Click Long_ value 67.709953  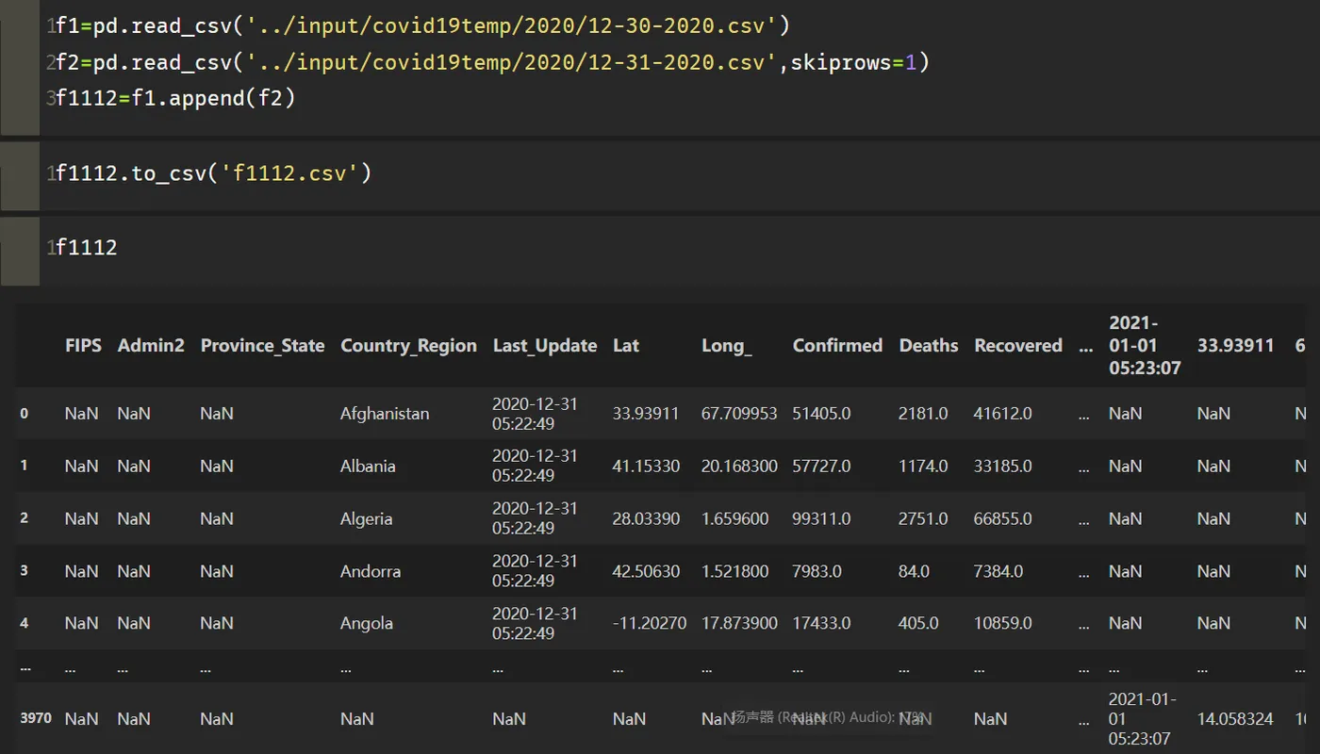(x=739, y=414)
